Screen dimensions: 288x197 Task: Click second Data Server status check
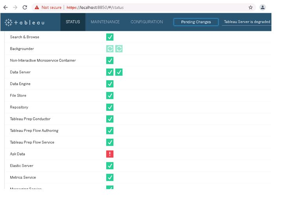coord(119,72)
